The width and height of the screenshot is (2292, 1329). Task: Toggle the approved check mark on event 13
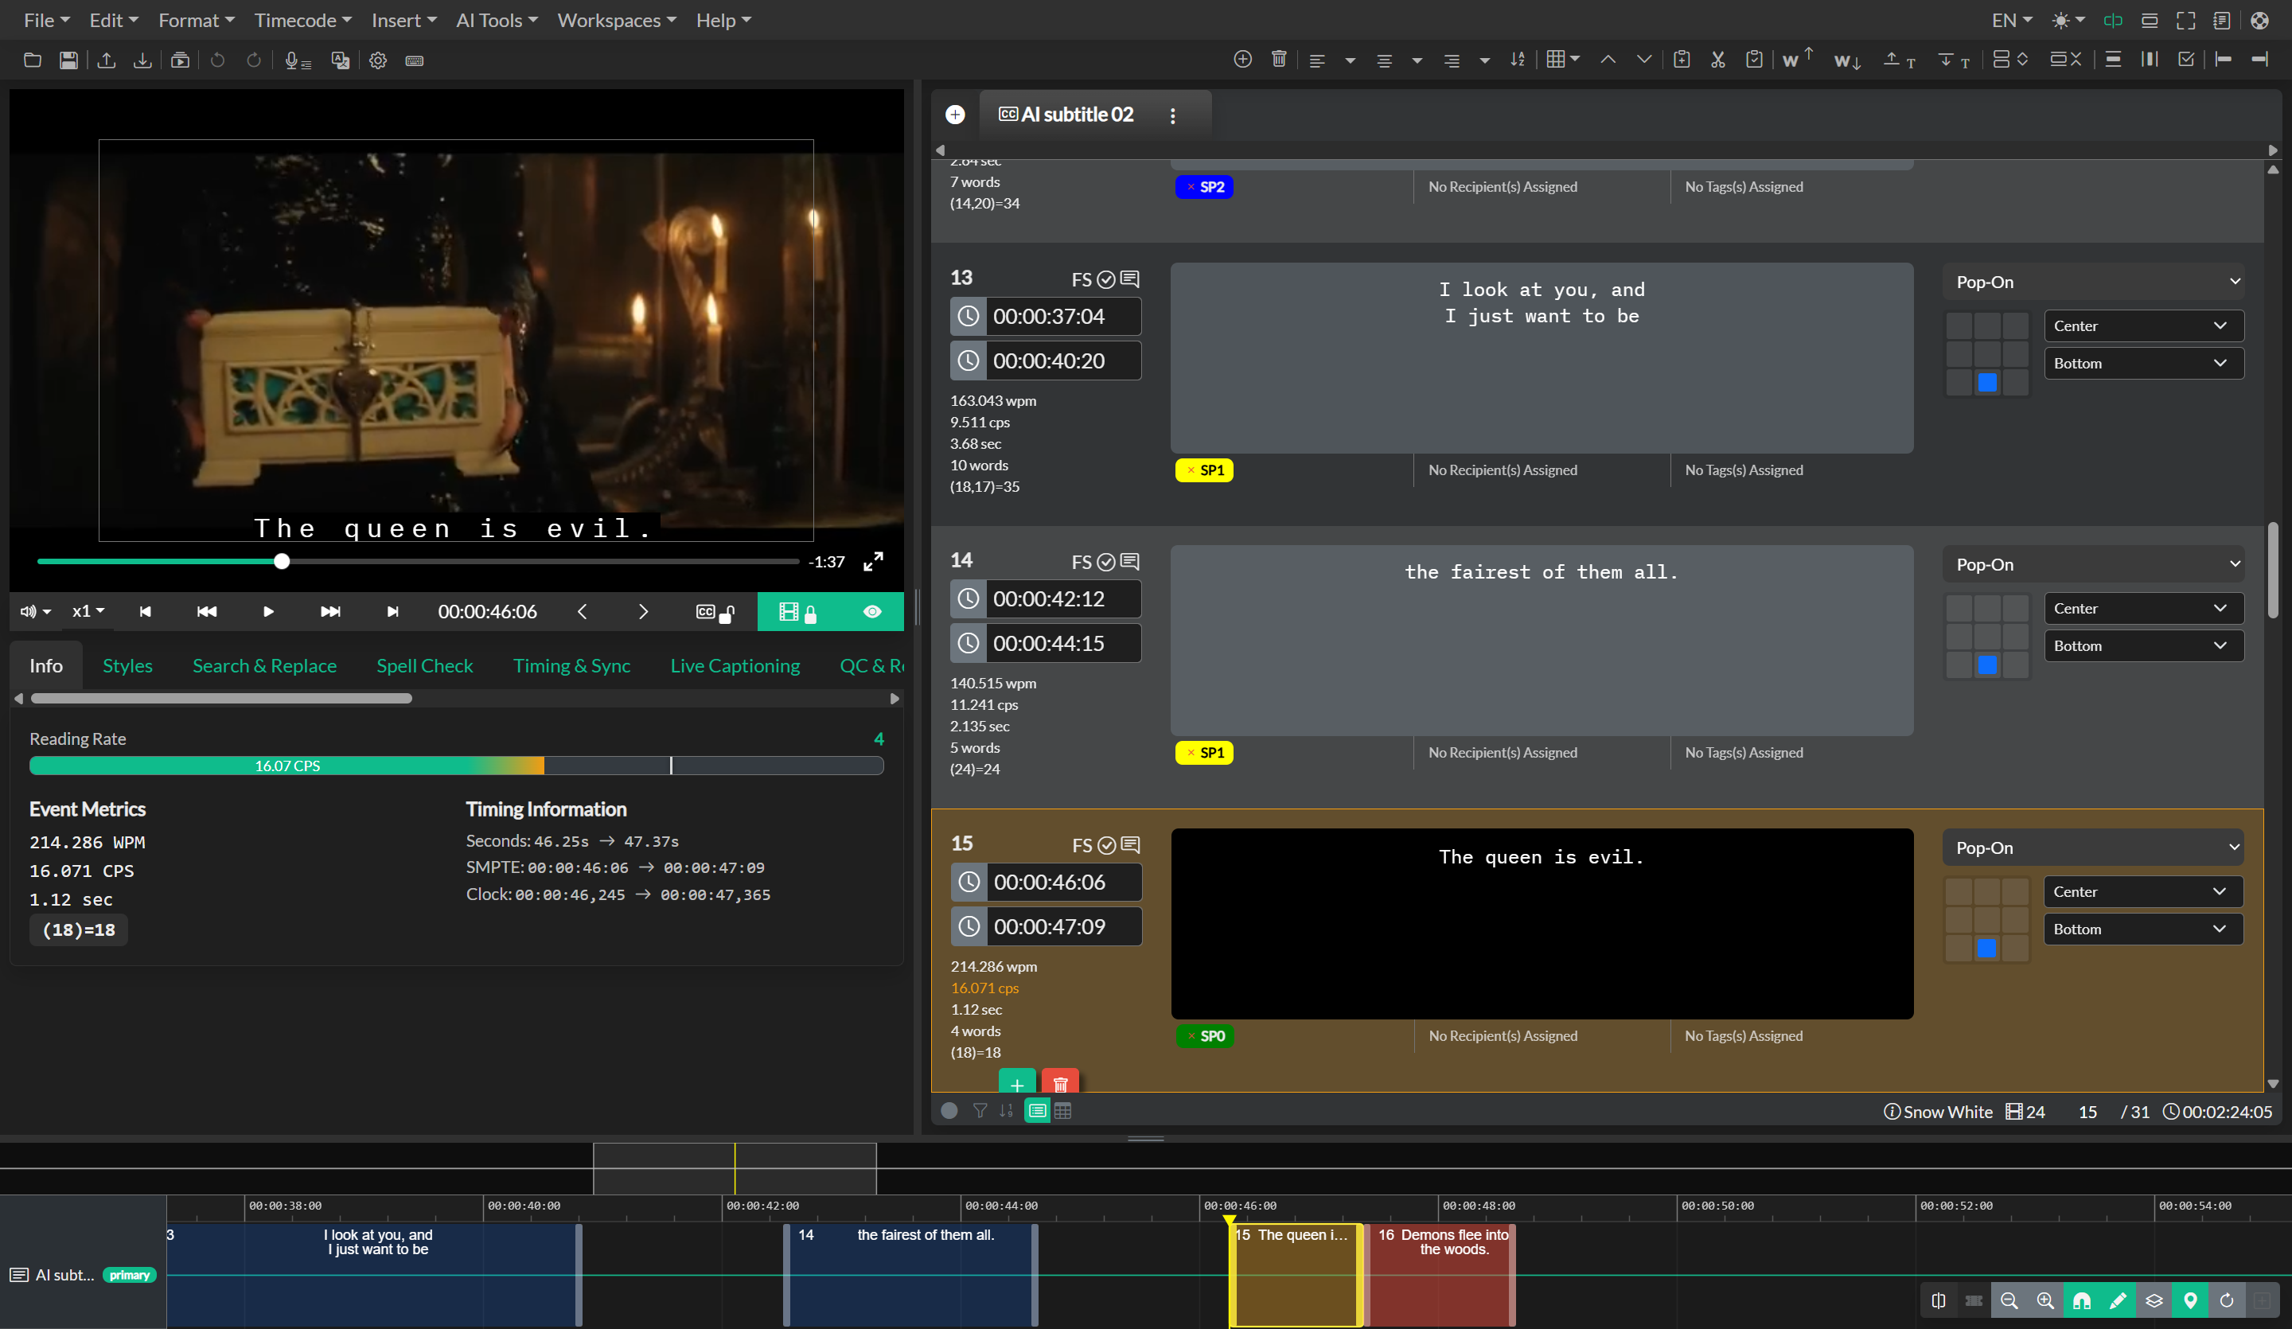click(1106, 279)
